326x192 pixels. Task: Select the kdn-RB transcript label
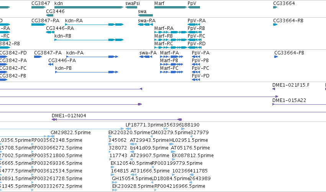tap(63, 36)
